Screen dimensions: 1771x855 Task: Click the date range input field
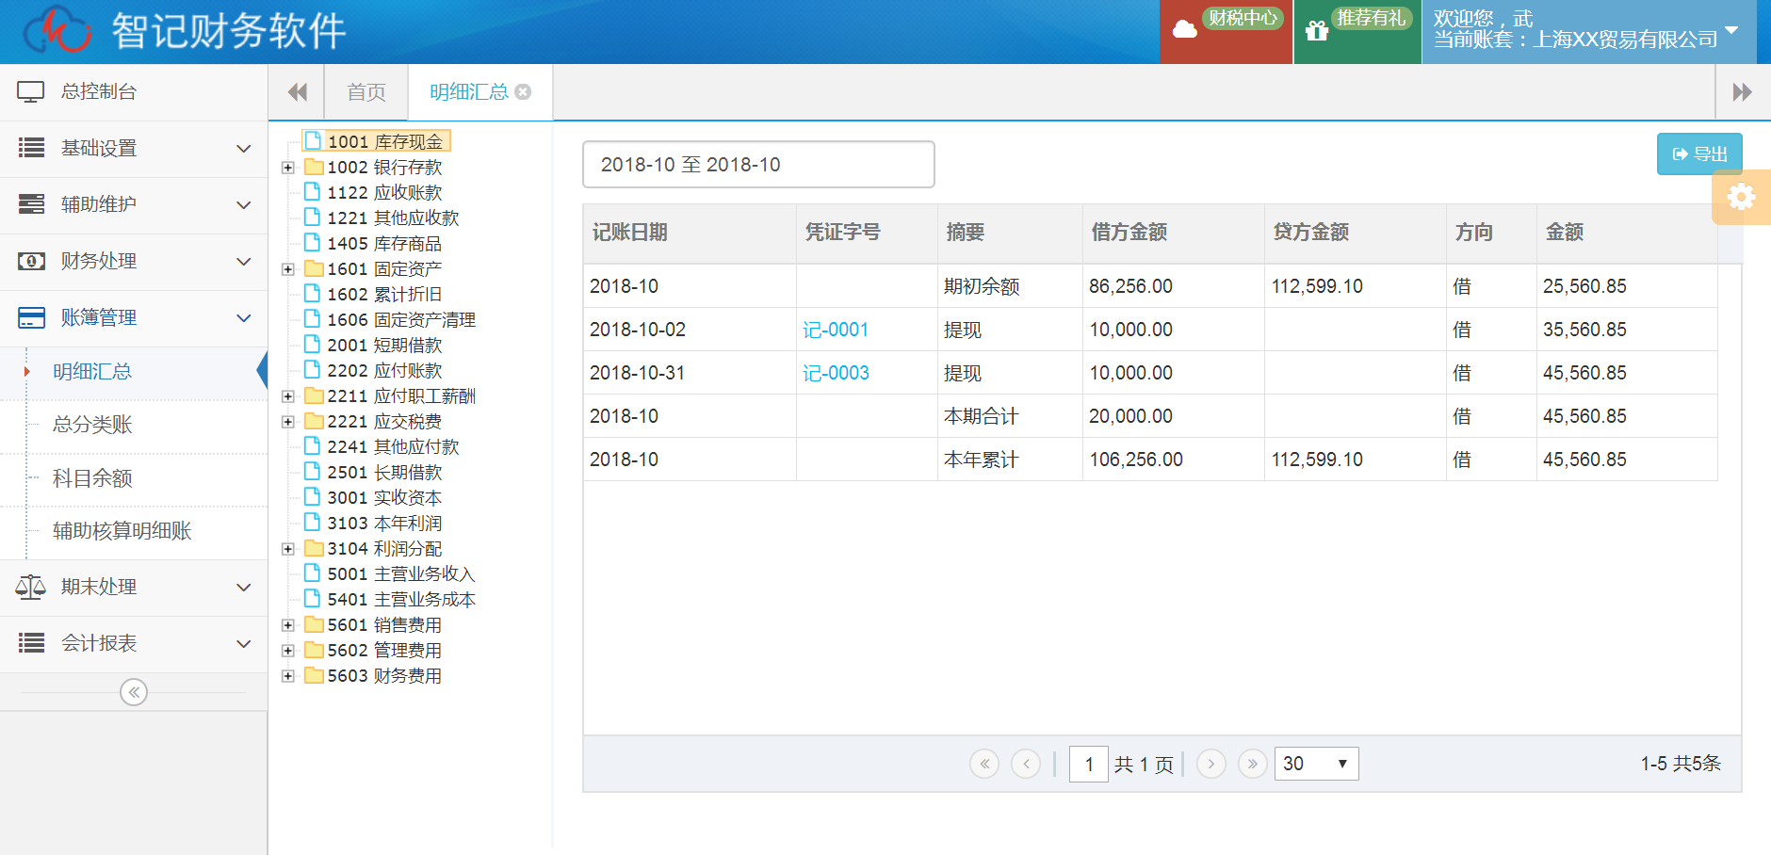758,165
